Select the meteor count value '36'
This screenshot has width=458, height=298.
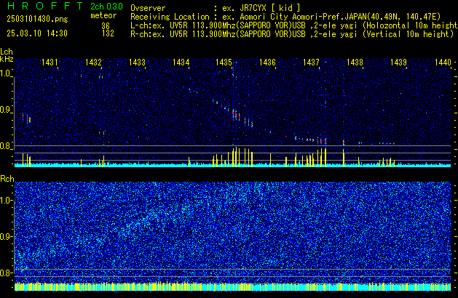point(106,26)
